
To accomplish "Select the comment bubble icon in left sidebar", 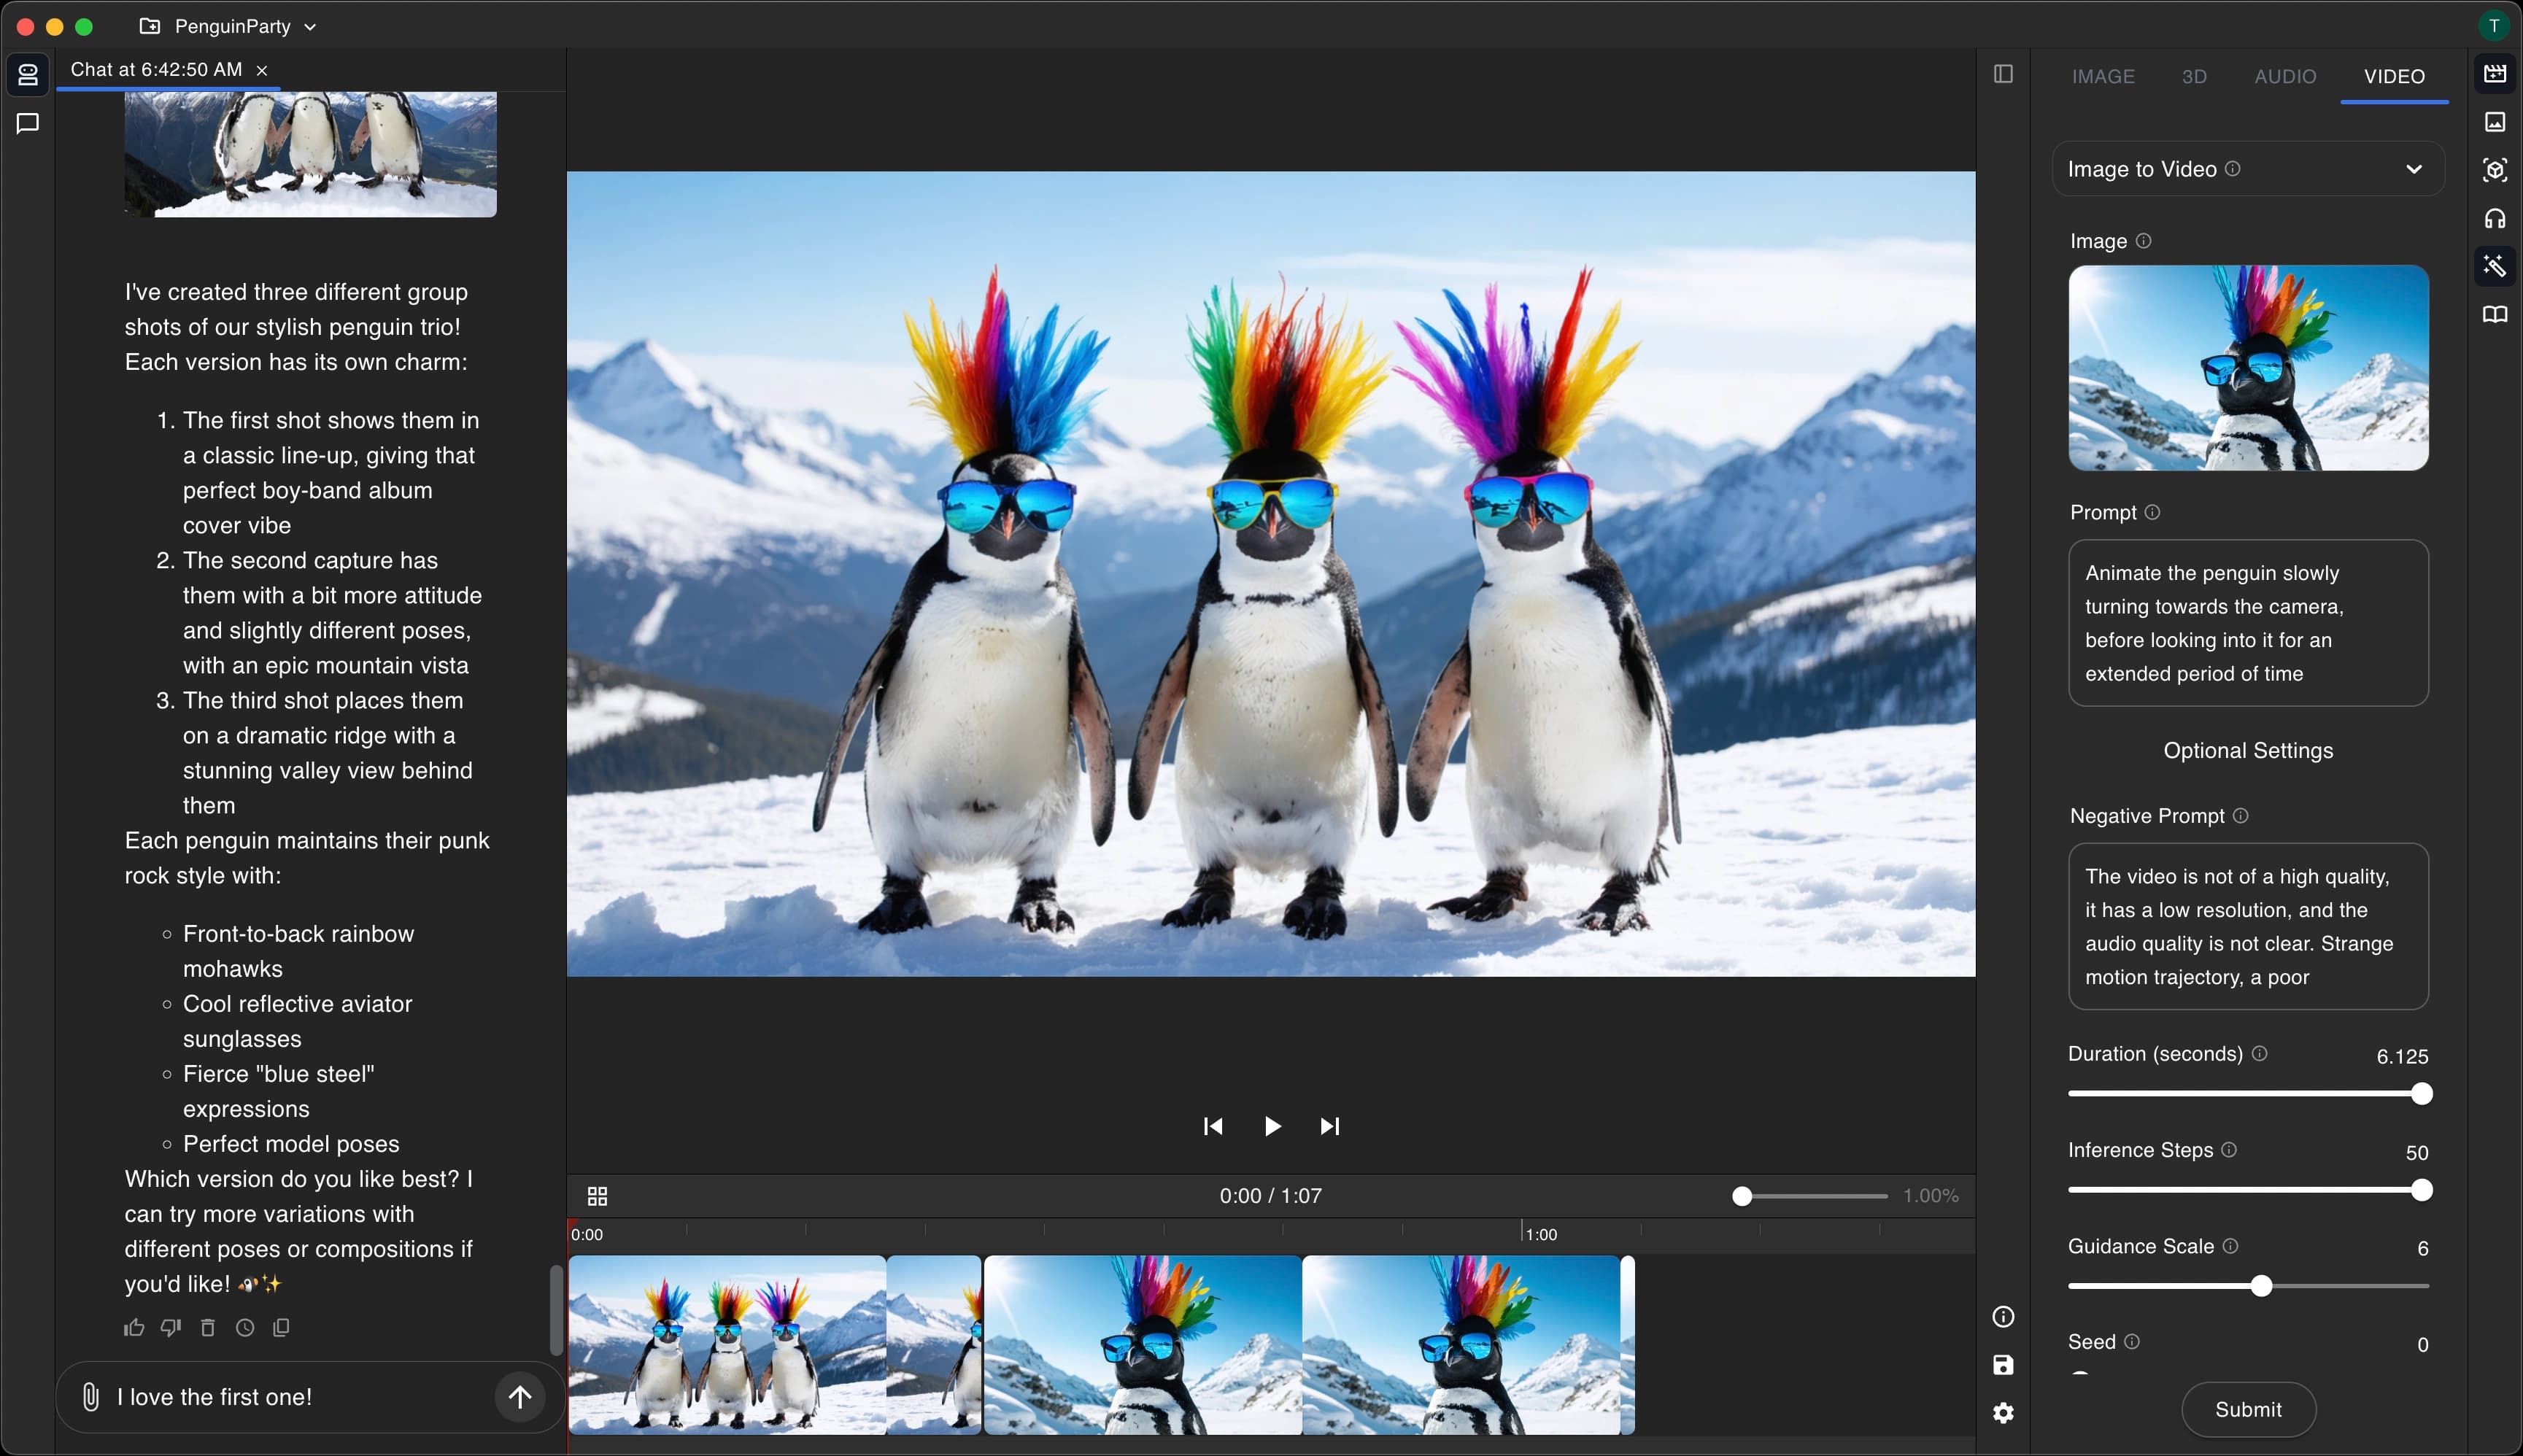I will [x=27, y=124].
